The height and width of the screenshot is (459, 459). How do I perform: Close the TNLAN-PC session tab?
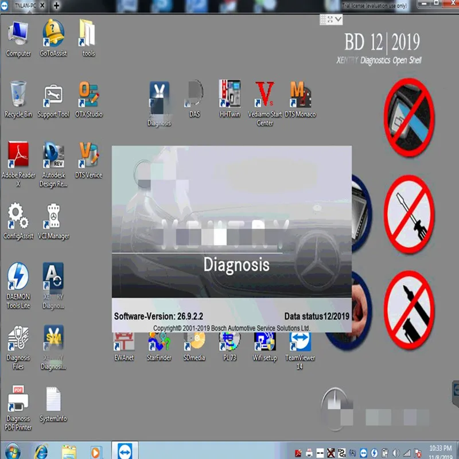click(42, 5)
